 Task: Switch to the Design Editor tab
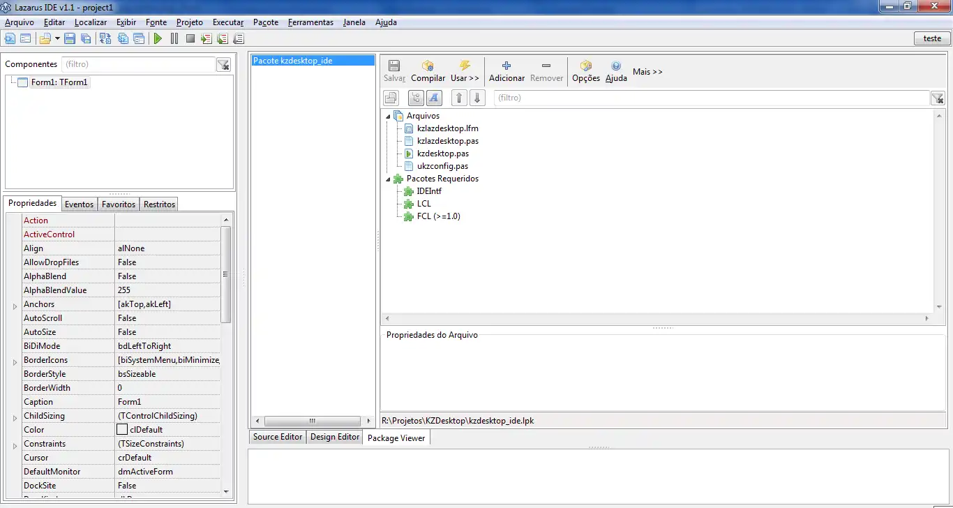[335, 437]
